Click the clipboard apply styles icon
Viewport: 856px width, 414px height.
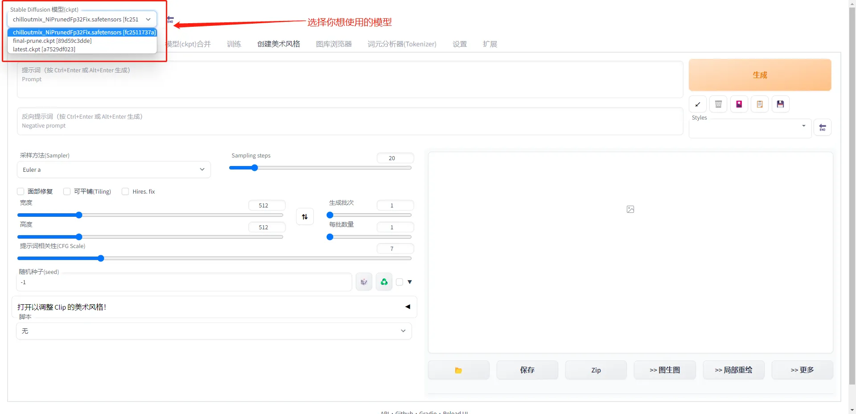tap(760, 104)
